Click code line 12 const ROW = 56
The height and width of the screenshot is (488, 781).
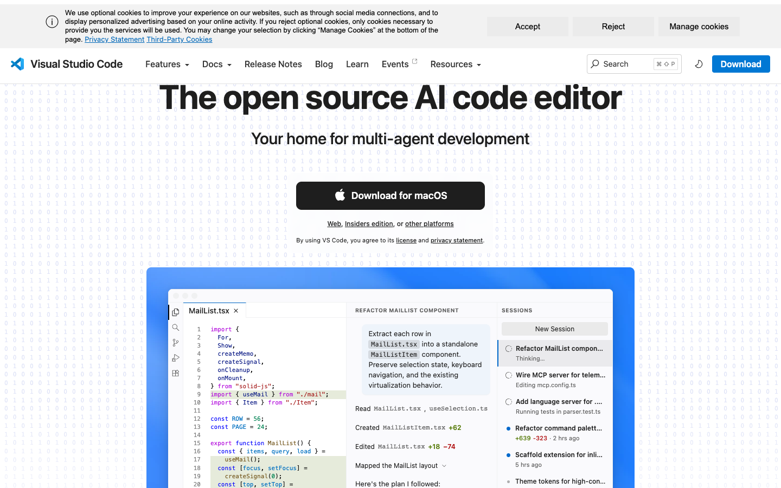pyautogui.click(x=237, y=419)
